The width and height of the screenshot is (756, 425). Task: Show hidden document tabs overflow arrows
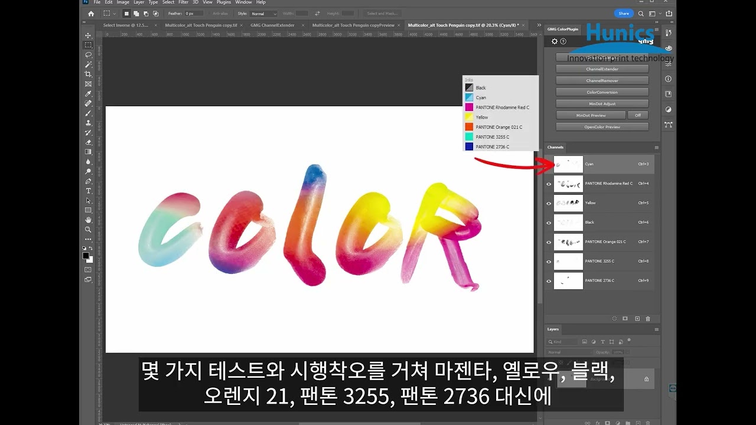[539, 25]
